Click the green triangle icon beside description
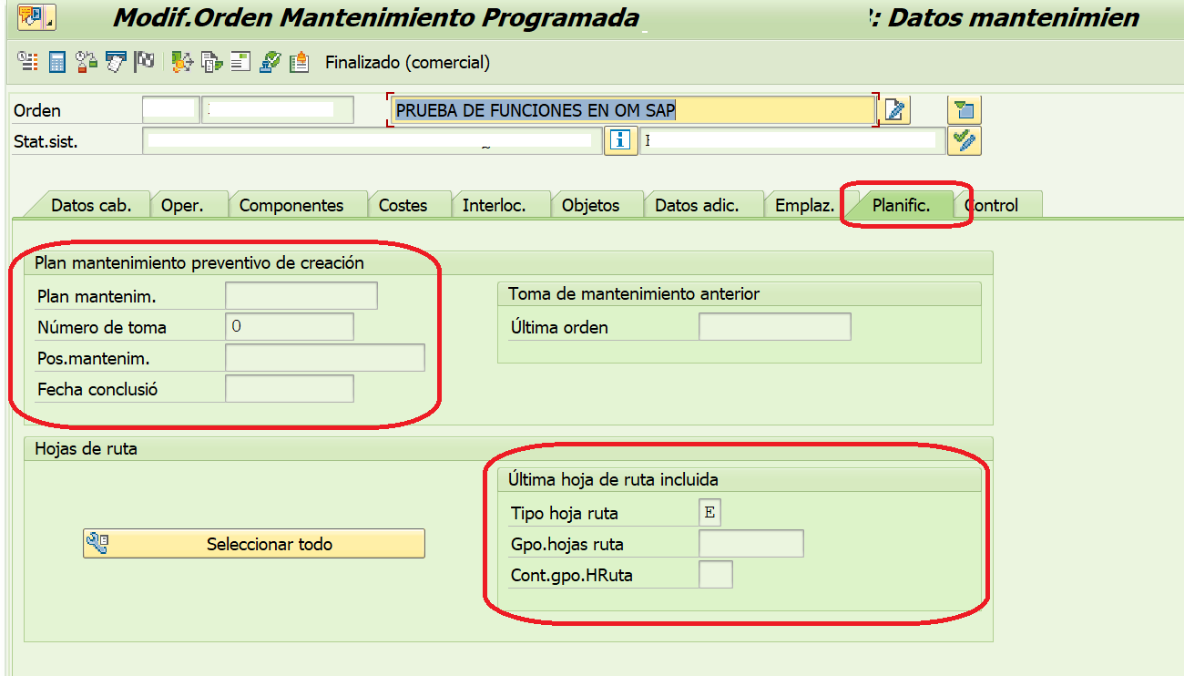Image resolution: width=1184 pixels, height=676 pixels. pos(964,110)
